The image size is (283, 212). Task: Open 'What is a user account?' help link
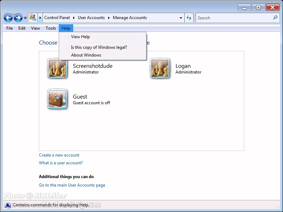[61, 163]
